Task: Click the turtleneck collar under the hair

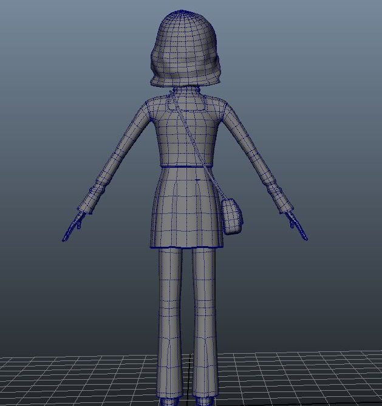Action: pos(185,92)
